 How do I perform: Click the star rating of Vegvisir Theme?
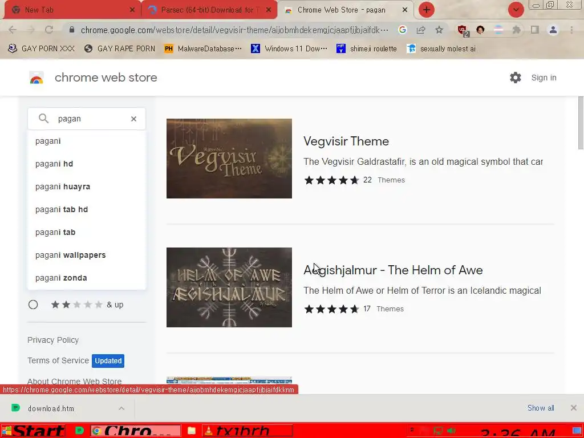pos(331,180)
